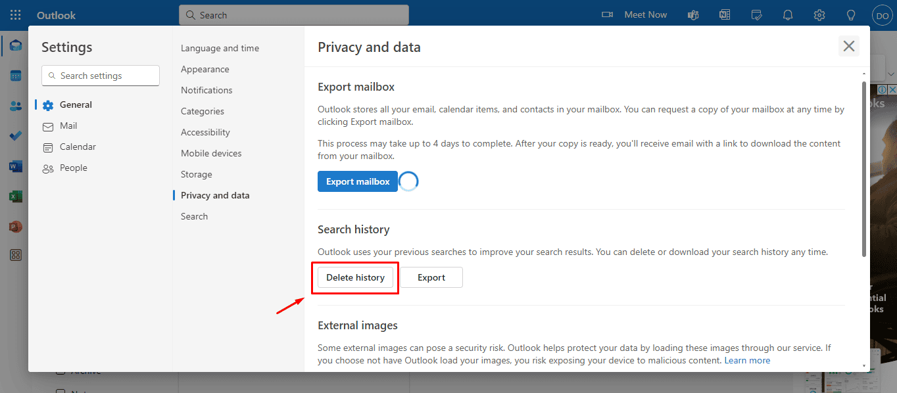This screenshot has width=897, height=393.
Task: Close the Settings dialog
Action: point(849,46)
